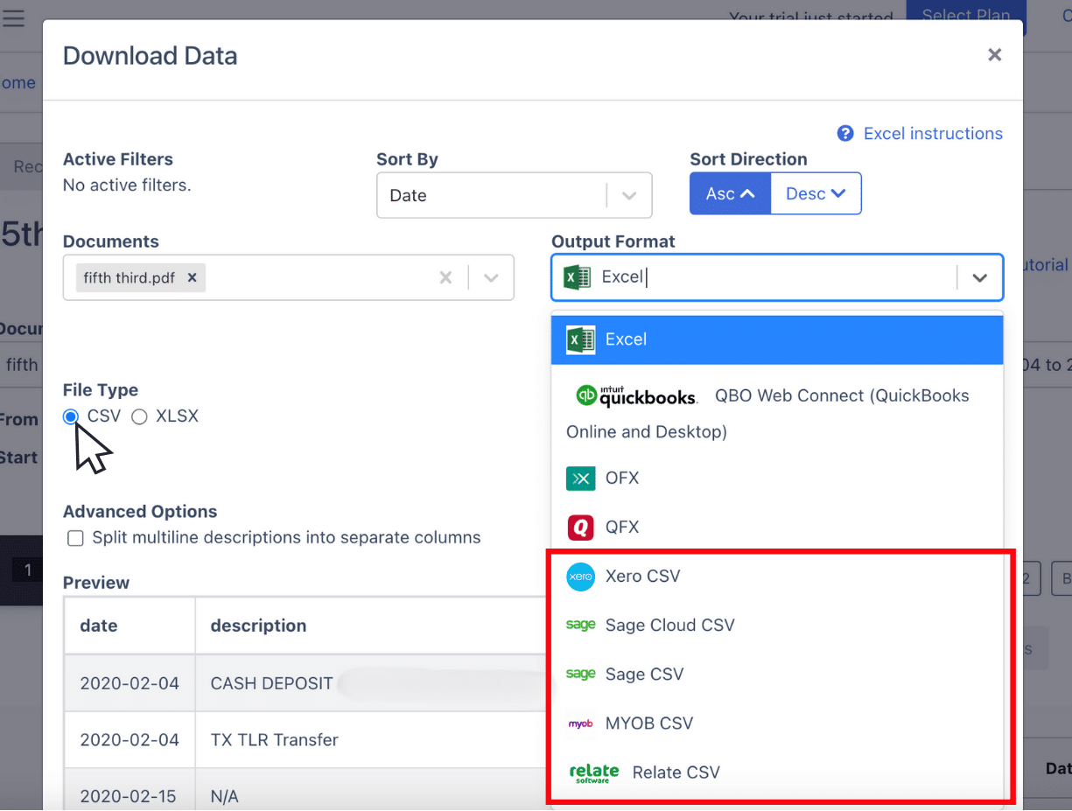Select the OFX output format
This screenshot has height=811, width=1072.
tap(777, 478)
